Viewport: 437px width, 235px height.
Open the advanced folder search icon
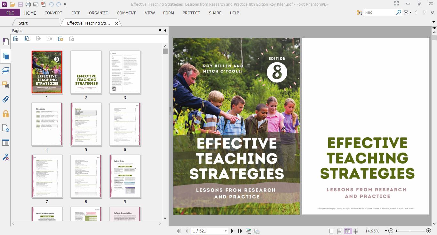coord(360,12)
